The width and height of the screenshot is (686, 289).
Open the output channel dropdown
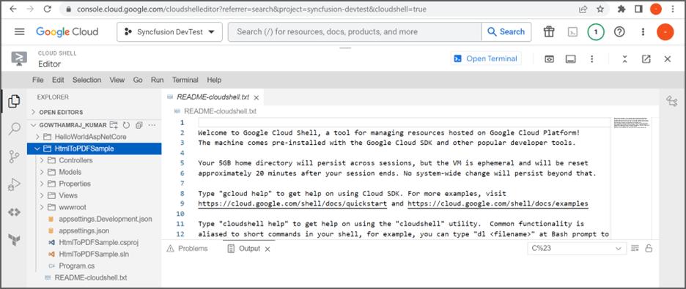(576, 249)
